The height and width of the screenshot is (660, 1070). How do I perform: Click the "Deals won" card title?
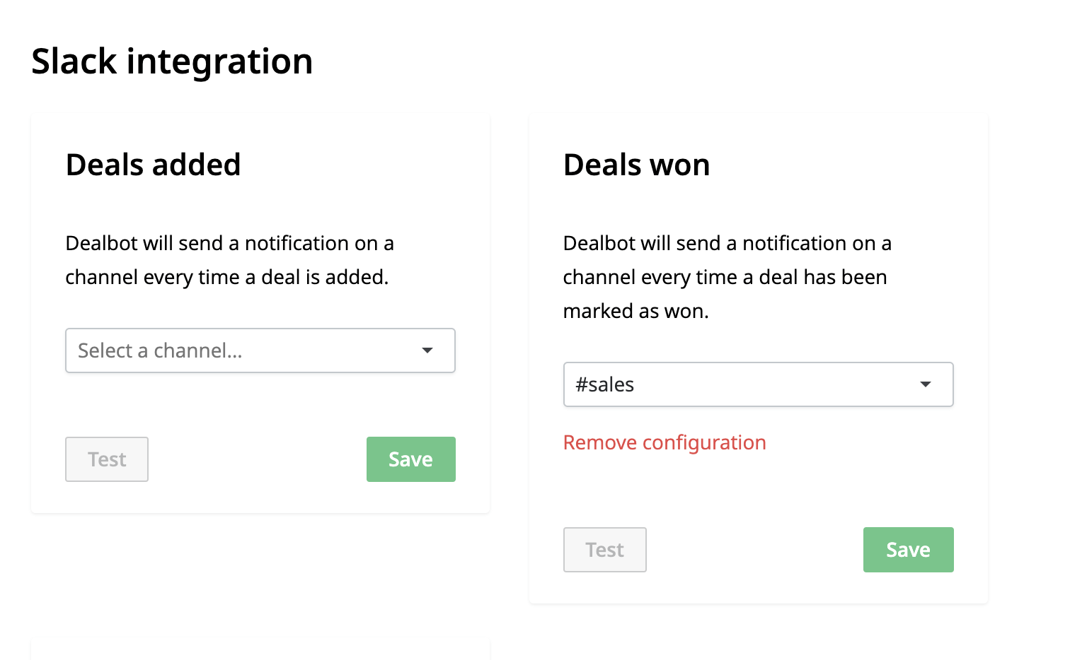click(636, 165)
